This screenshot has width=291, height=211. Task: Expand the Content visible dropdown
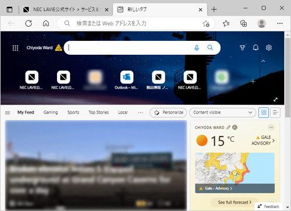pyautogui.click(x=222, y=112)
